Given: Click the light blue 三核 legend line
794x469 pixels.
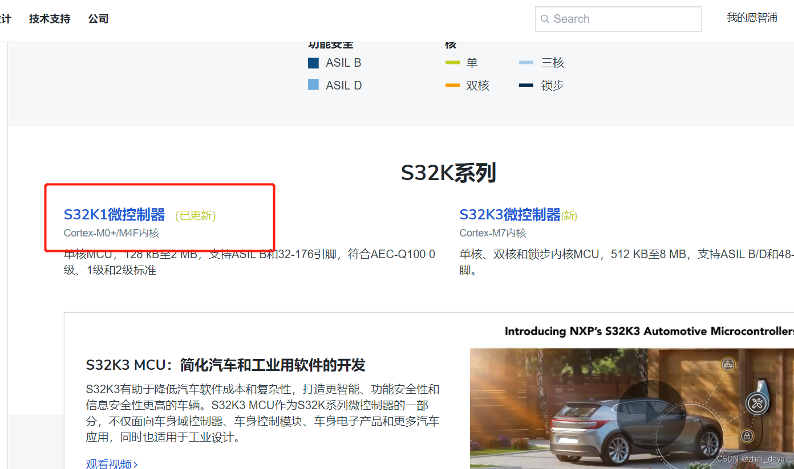Looking at the screenshot, I should tap(526, 63).
